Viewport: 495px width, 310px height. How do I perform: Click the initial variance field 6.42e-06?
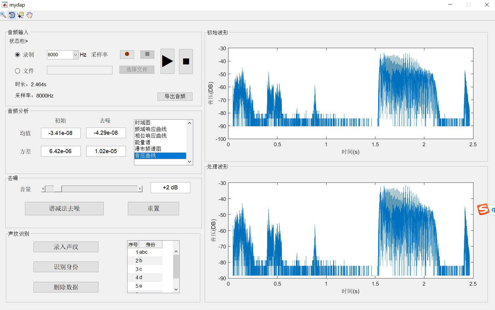[61, 151]
